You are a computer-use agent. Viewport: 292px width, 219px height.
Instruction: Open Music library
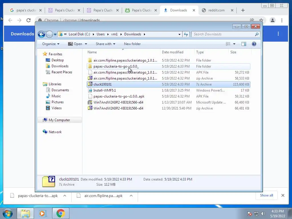click(56, 96)
